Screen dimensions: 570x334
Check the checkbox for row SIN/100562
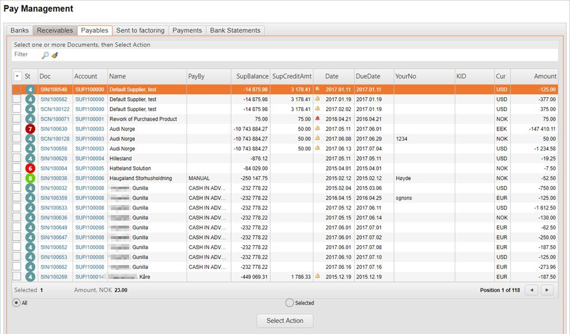pos(17,99)
